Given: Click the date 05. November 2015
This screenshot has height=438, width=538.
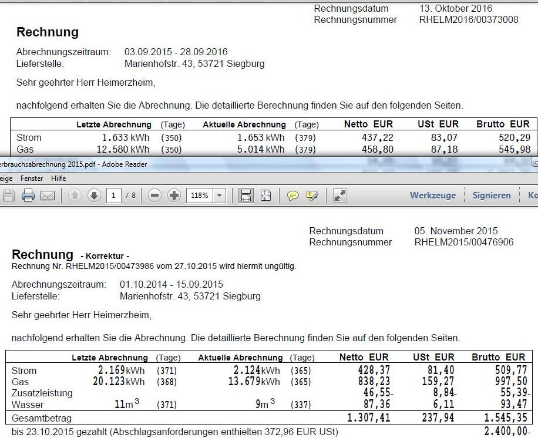Looking at the screenshot, I should tap(456, 231).
